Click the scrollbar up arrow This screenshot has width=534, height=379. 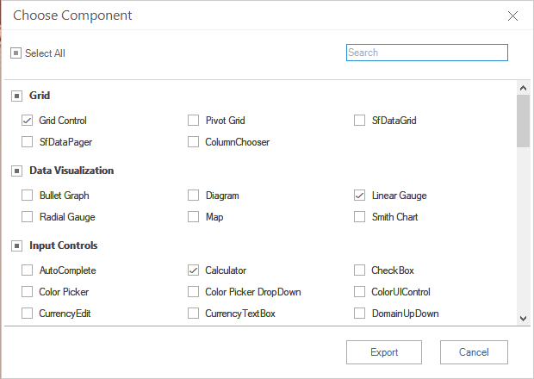point(523,88)
